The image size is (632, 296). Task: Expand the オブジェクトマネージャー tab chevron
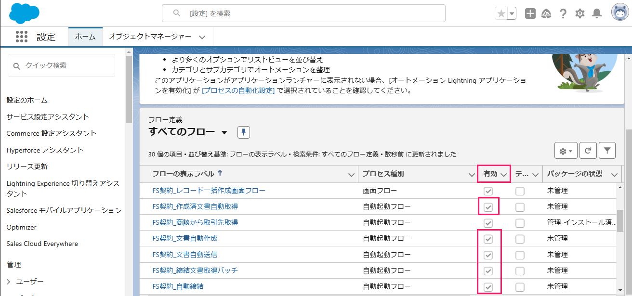pos(202,37)
